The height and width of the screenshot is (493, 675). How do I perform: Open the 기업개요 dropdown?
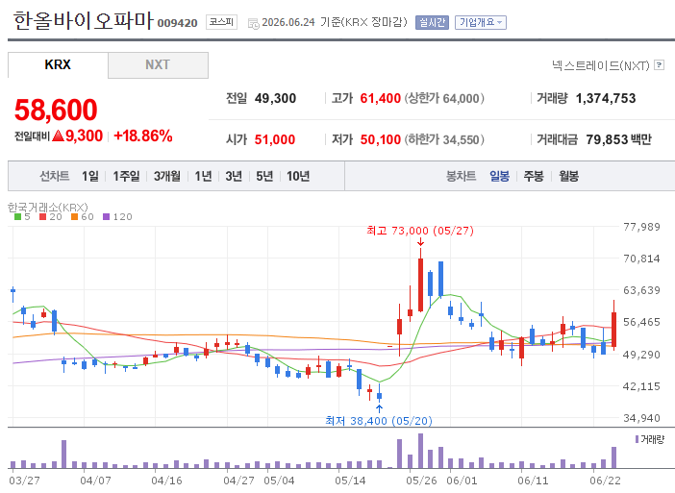point(481,22)
